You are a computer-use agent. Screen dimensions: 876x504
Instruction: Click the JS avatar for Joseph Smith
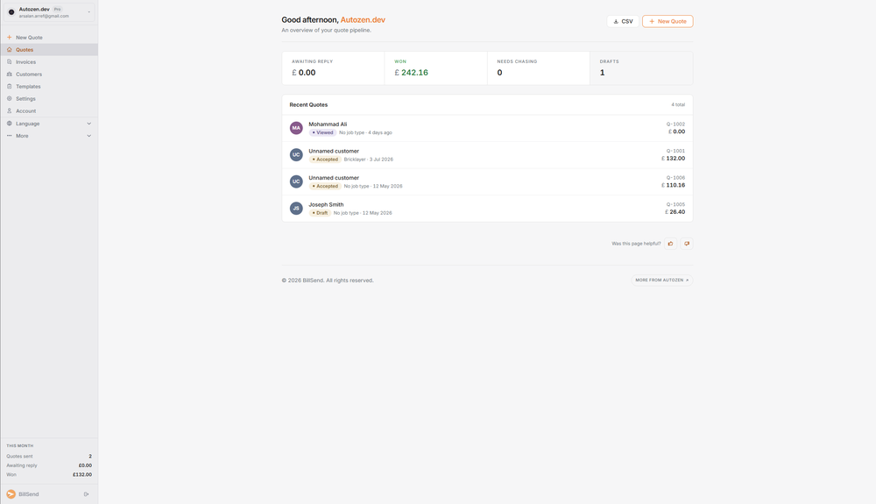point(296,209)
